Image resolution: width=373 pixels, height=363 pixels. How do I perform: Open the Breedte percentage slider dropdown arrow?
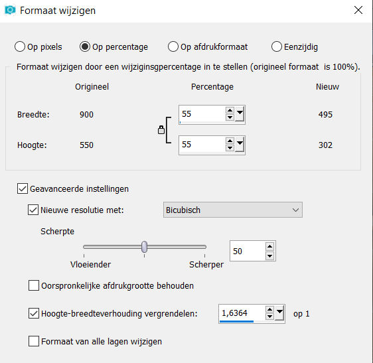click(240, 114)
